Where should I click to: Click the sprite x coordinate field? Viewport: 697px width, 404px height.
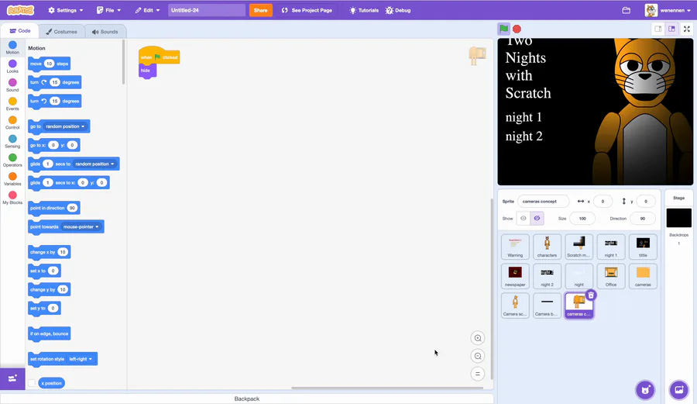tap(603, 202)
